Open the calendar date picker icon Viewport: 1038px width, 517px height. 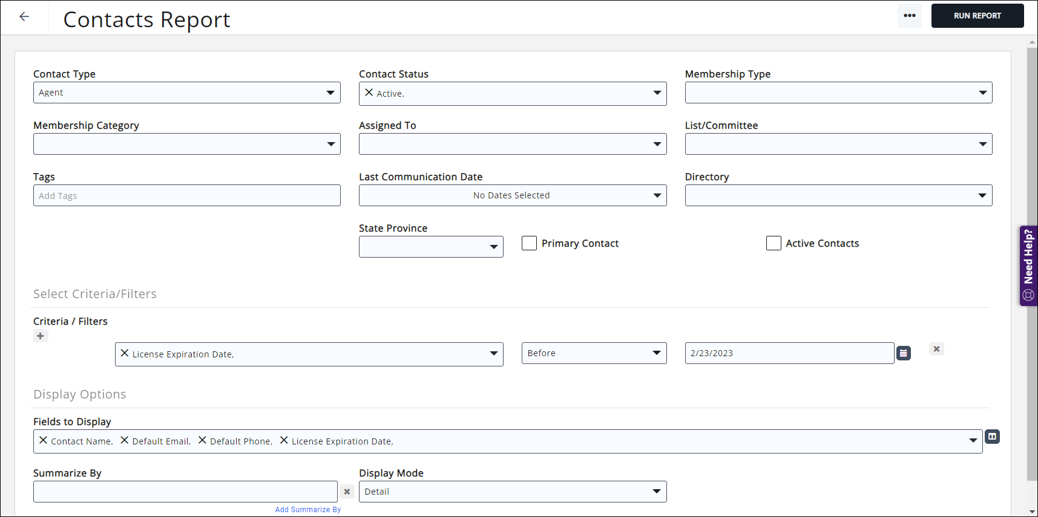[903, 353]
